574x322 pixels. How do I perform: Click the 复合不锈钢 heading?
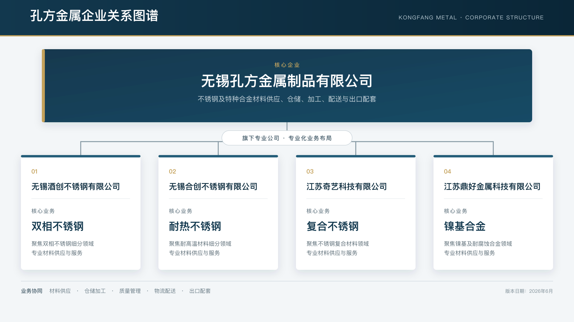(332, 226)
